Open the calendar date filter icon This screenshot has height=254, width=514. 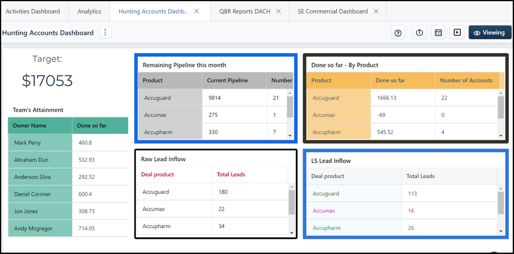(x=439, y=33)
